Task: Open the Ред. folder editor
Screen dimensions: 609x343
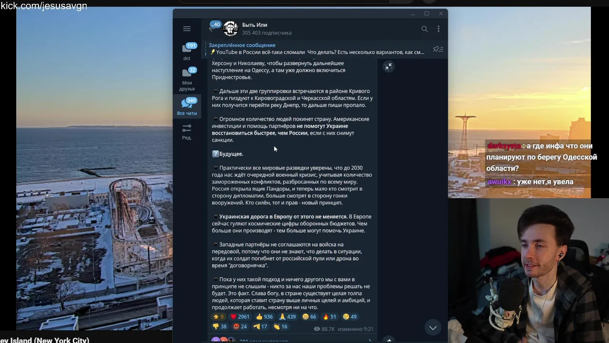Action: pos(187,132)
